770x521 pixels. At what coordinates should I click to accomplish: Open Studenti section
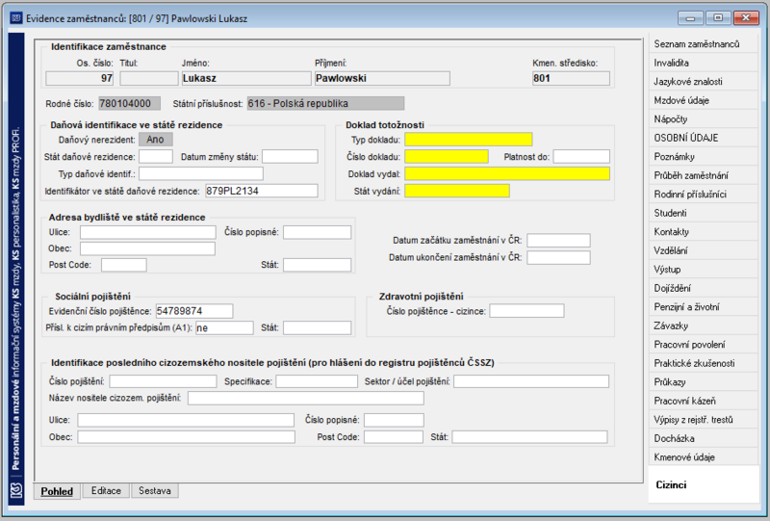pyautogui.click(x=703, y=213)
